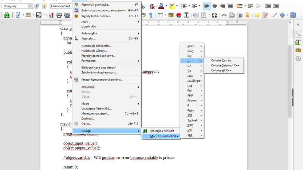Decrease indent toolbar icon

pyautogui.click(x=276, y=6)
